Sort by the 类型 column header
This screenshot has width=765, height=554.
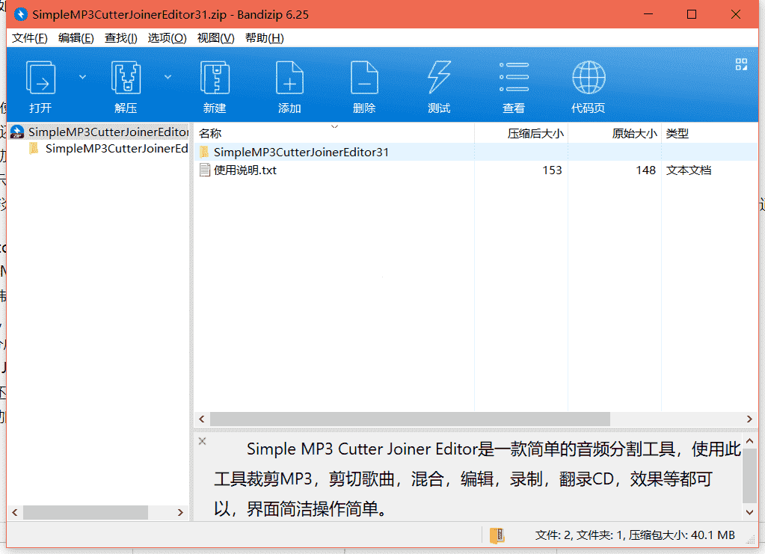coord(710,133)
